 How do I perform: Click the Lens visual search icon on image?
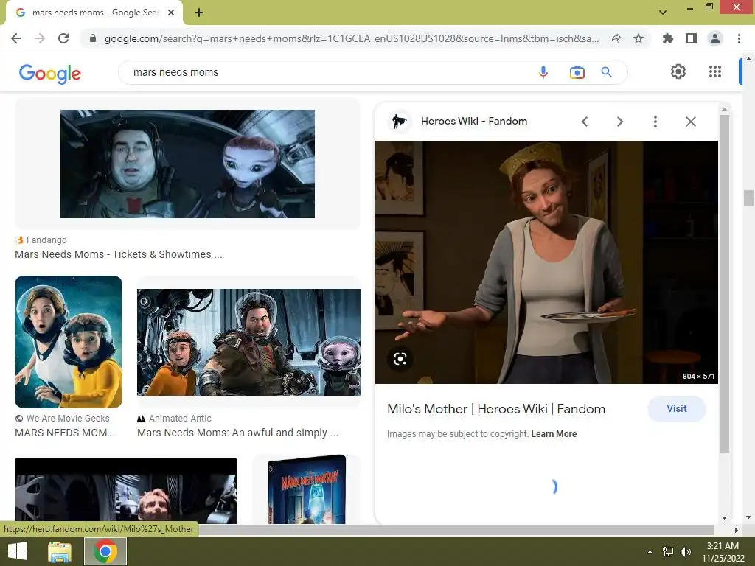[400, 359]
